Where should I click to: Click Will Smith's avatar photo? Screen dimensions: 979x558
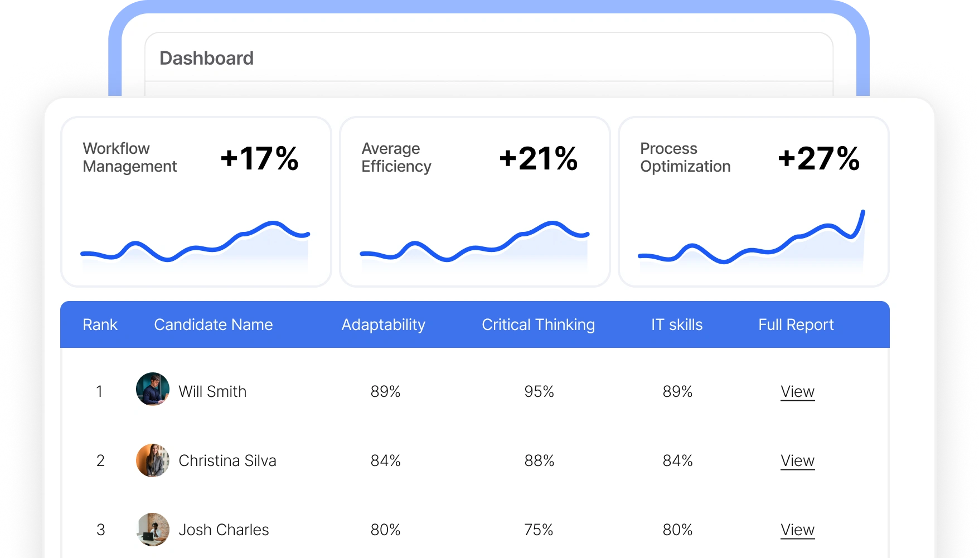(x=153, y=389)
